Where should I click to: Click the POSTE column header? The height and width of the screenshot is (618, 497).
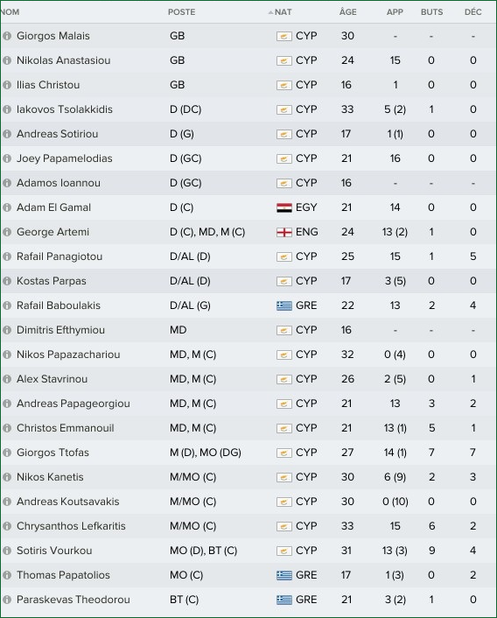point(181,12)
